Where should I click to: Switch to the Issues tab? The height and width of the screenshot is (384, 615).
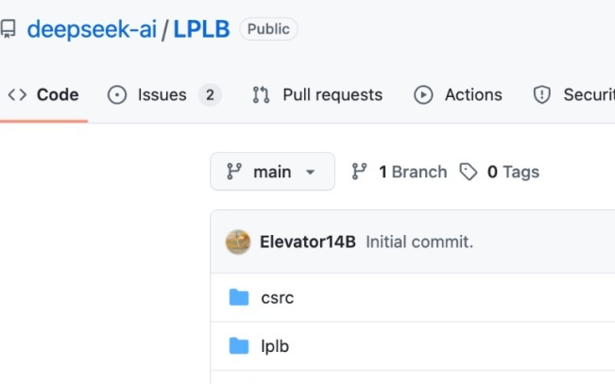162,94
